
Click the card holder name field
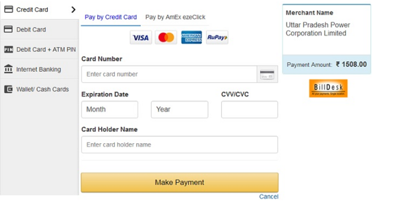pos(179,145)
